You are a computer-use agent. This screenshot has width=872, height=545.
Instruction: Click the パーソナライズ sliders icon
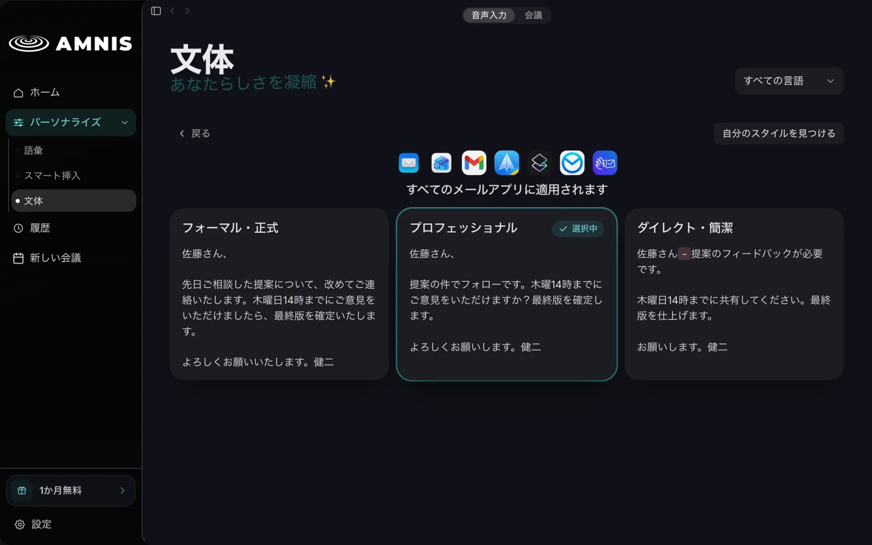[19, 123]
